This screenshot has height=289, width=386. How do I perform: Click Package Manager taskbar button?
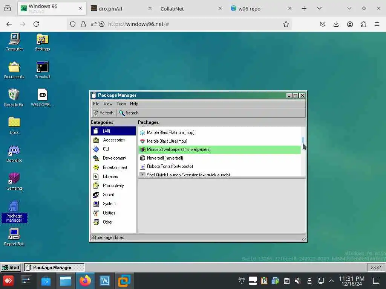[54, 268]
